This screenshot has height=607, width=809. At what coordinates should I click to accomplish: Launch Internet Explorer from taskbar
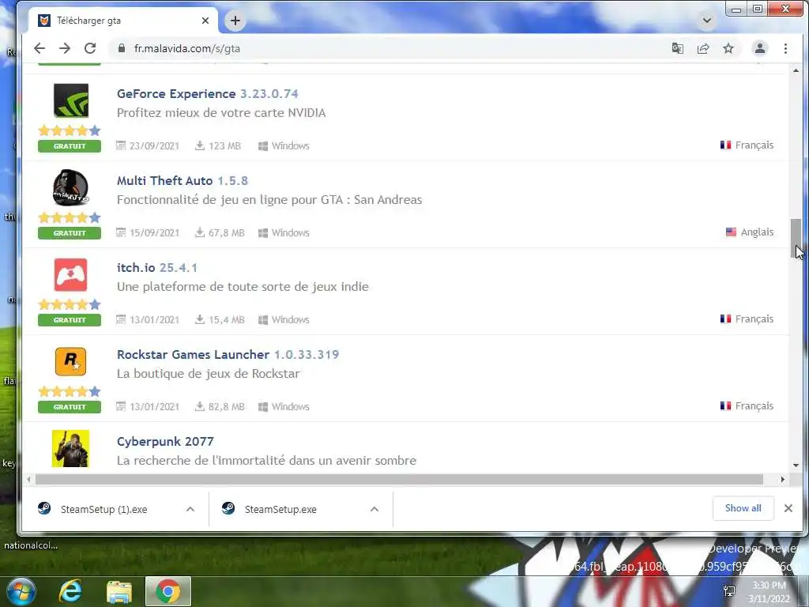coord(70,591)
